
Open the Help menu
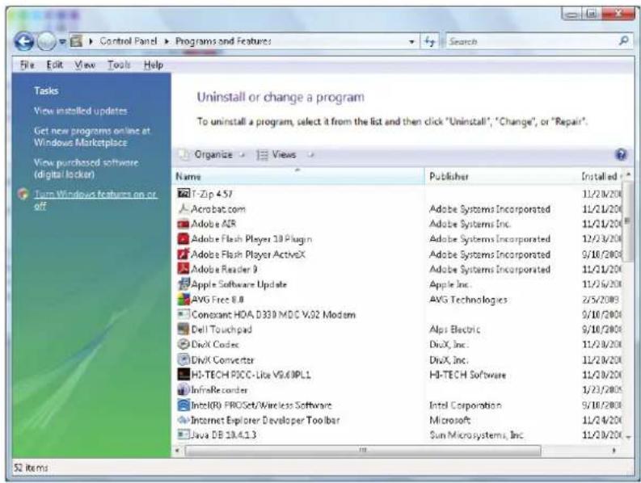(154, 65)
